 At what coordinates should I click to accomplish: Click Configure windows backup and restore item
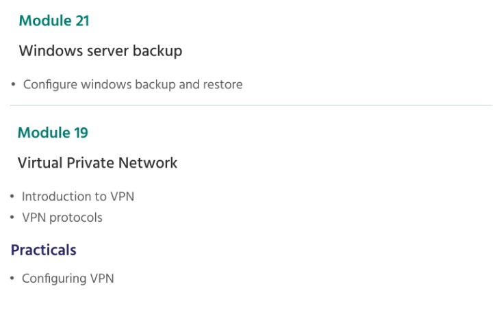(x=133, y=85)
